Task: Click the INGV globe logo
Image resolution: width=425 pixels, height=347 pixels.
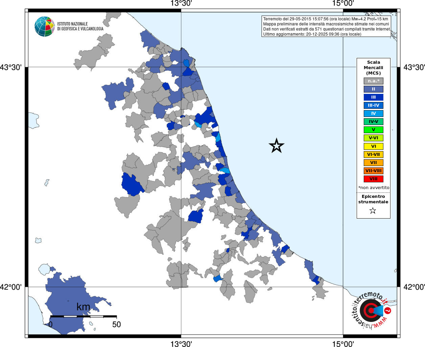Action: tap(44, 26)
